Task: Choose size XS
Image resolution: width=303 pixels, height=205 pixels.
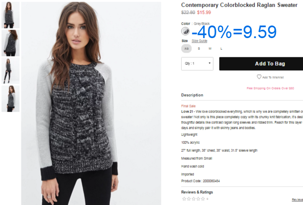Action: (186, 49)
